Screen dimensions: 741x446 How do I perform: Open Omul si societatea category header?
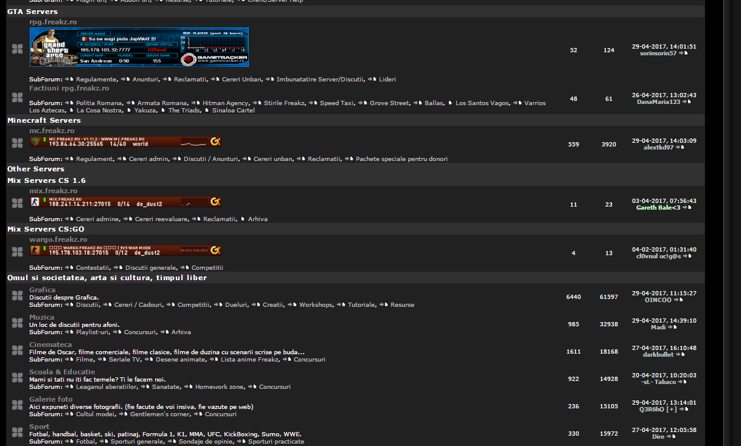pos(107,278)
